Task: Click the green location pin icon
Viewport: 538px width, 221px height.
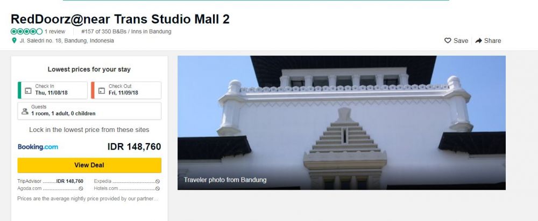Action: pos(14,40)
